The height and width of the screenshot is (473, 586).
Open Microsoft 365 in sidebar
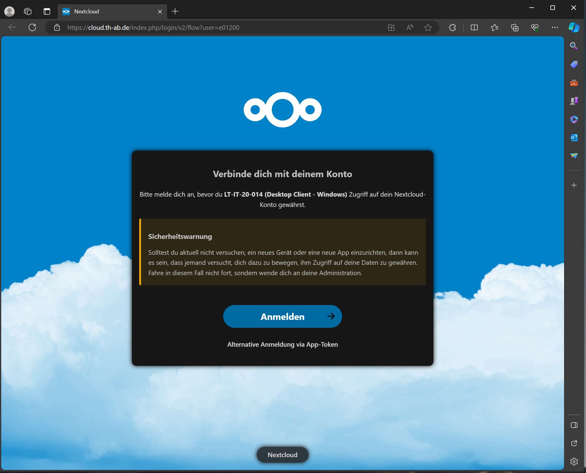click(x=574, y=119)
